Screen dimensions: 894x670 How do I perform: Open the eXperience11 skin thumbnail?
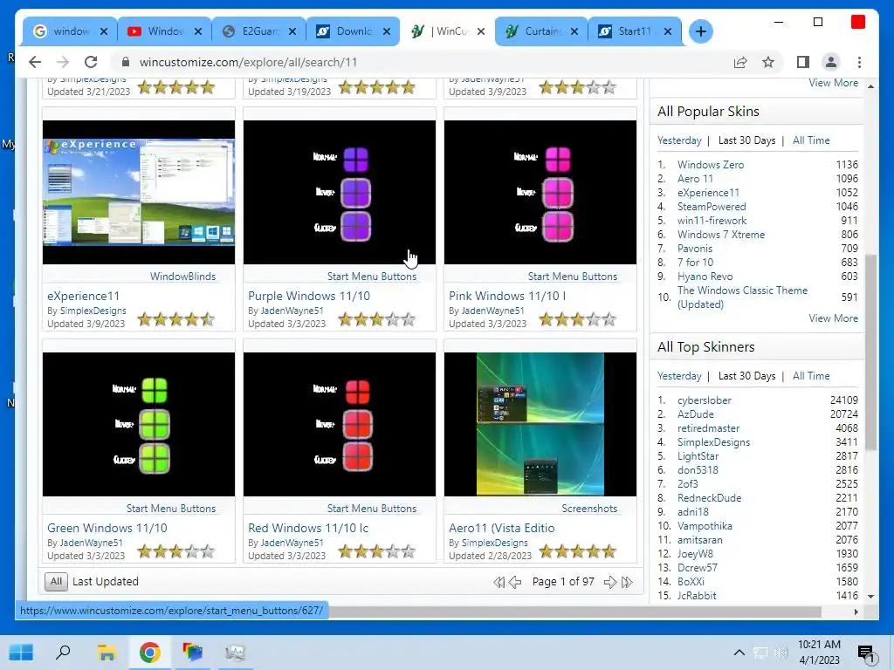139,192
